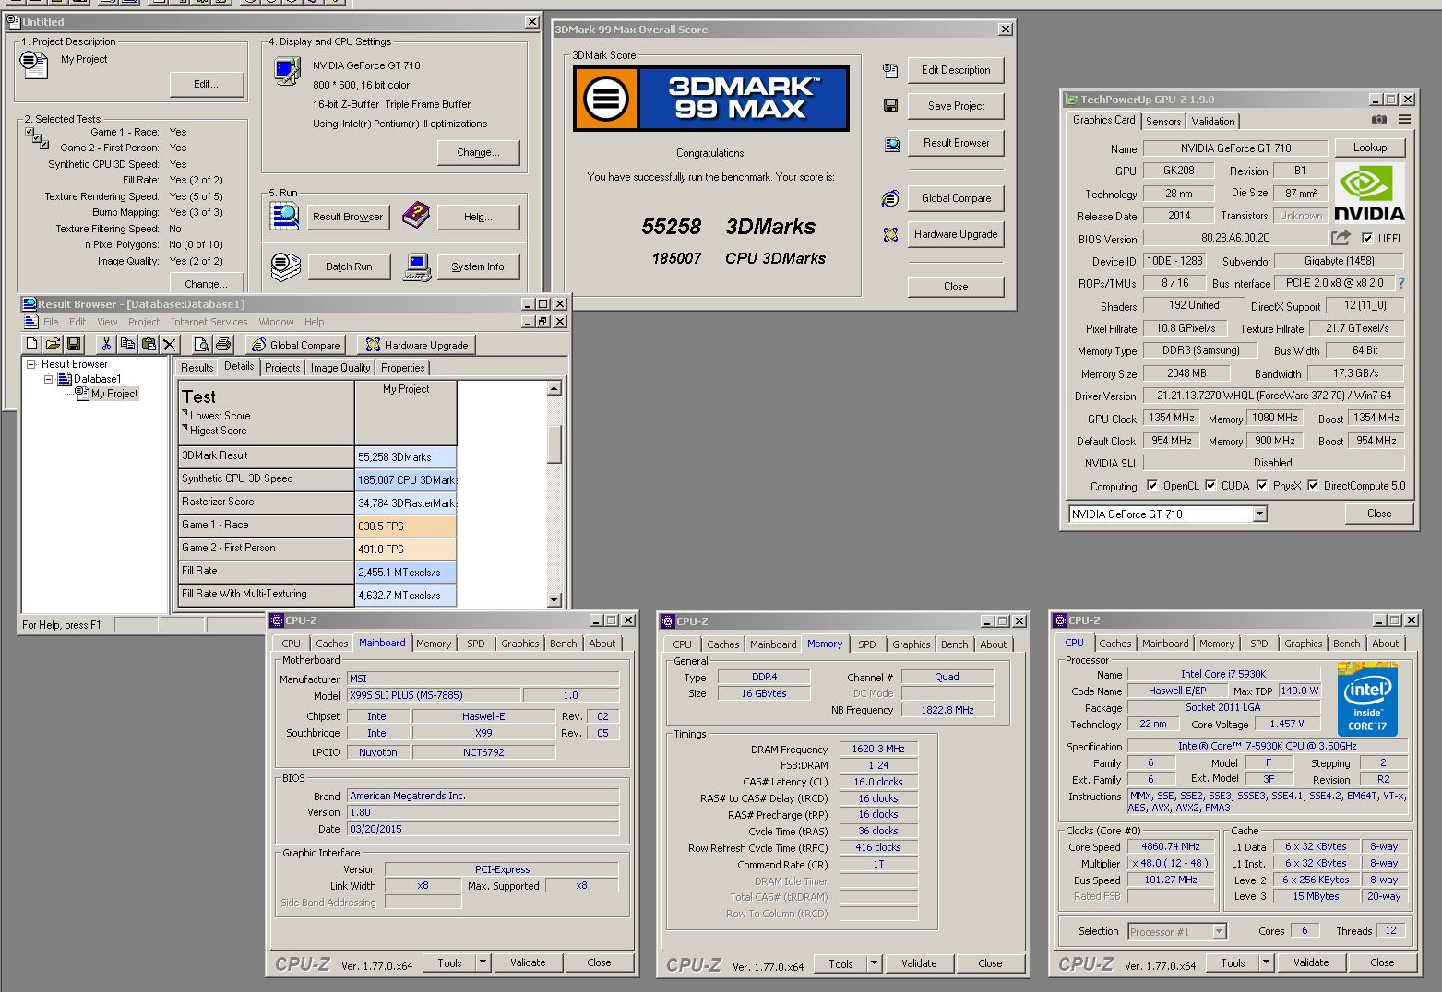Click GPU-Z BIOS export share icon

pos(1341,238)
